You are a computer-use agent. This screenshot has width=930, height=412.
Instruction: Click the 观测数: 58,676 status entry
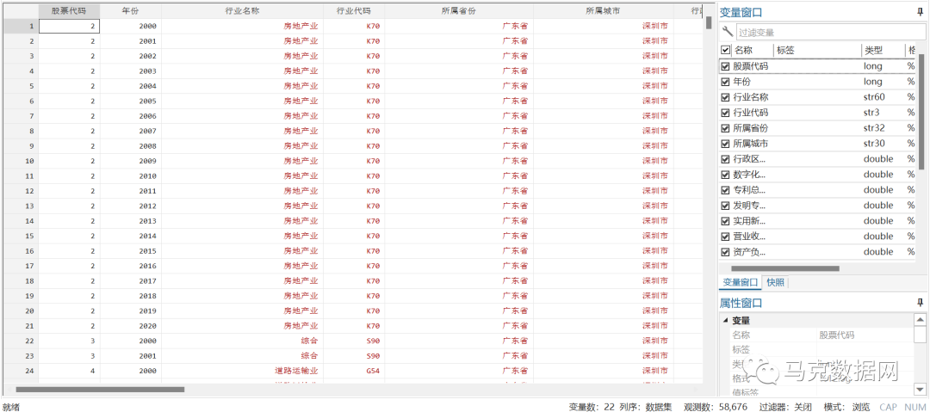click(x=716, y=407)
